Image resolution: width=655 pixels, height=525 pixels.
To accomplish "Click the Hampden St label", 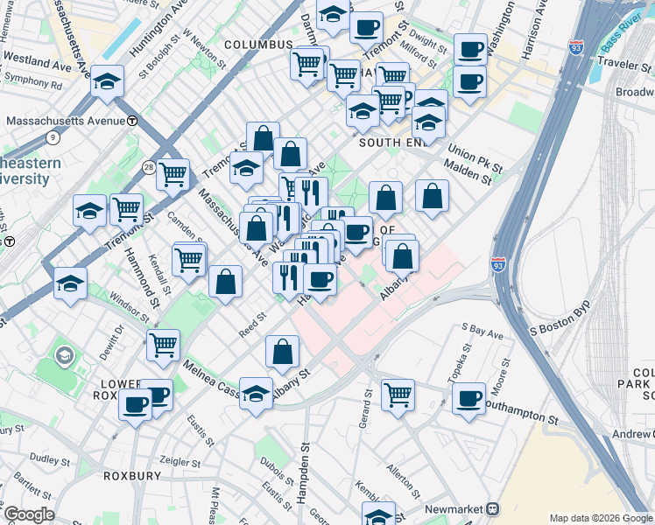I will (303, 473).
